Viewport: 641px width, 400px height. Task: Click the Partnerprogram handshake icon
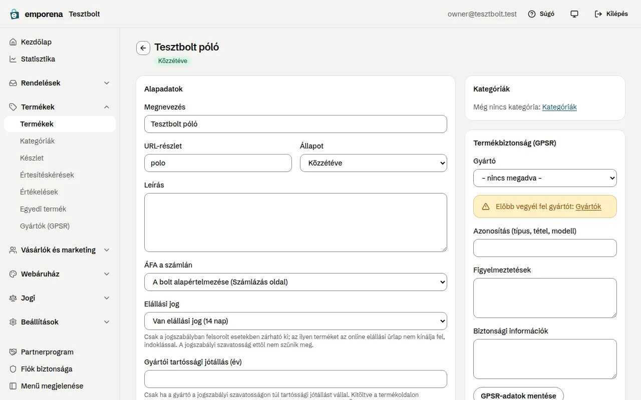[13, 352]
